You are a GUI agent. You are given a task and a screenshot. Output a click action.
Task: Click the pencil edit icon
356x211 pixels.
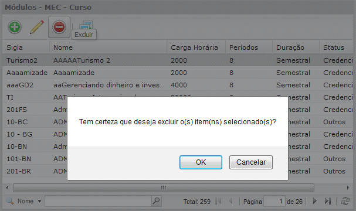(37, 27)
